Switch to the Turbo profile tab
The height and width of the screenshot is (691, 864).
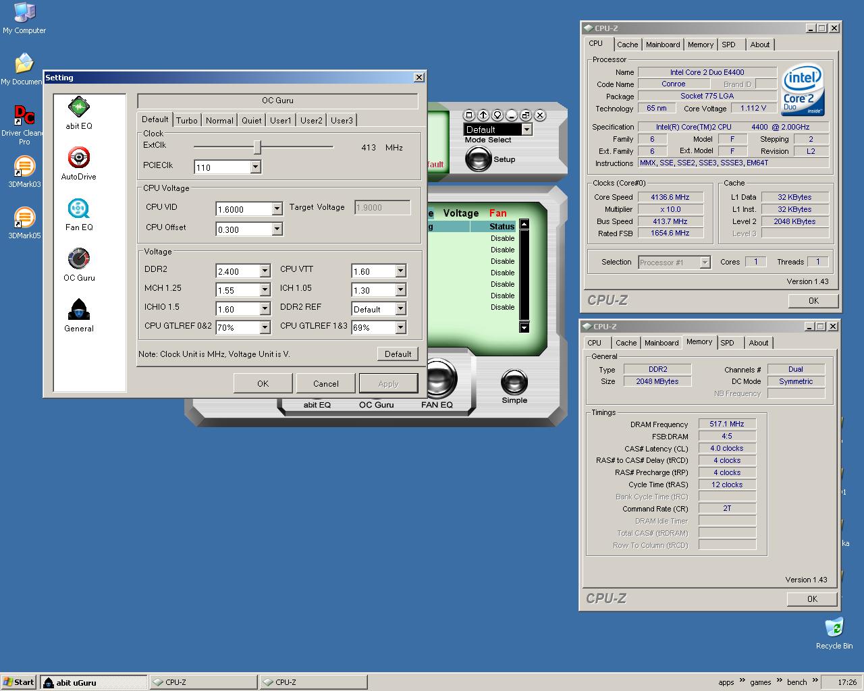[x=187, y=121]
